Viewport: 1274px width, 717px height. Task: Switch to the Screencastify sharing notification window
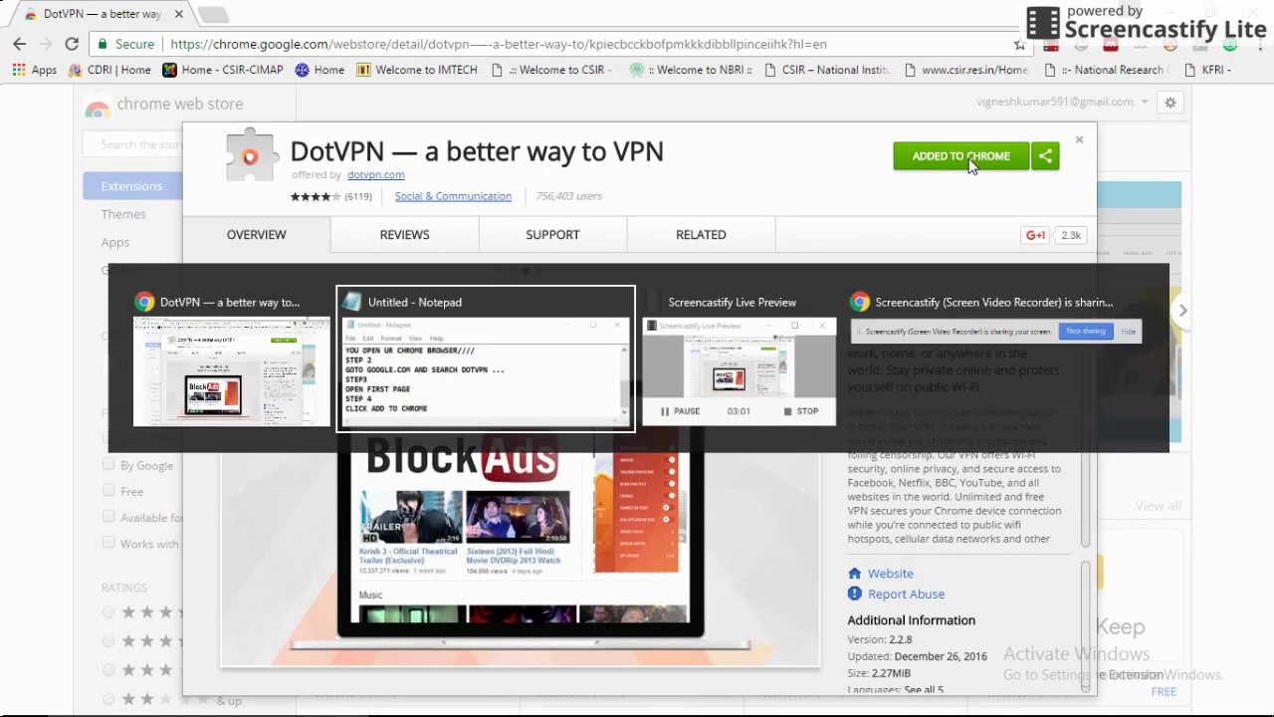995,319
